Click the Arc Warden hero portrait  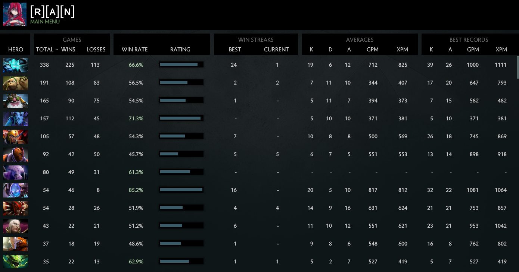[15, 190]
